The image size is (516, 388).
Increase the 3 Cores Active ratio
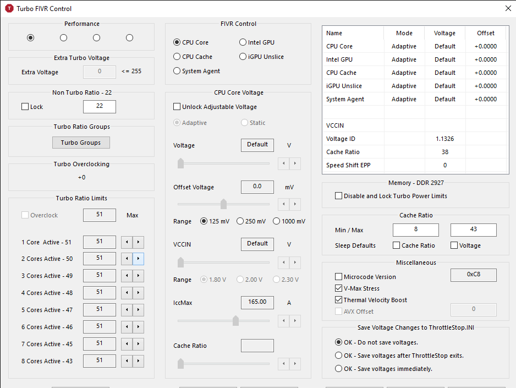tap(138, 276)
